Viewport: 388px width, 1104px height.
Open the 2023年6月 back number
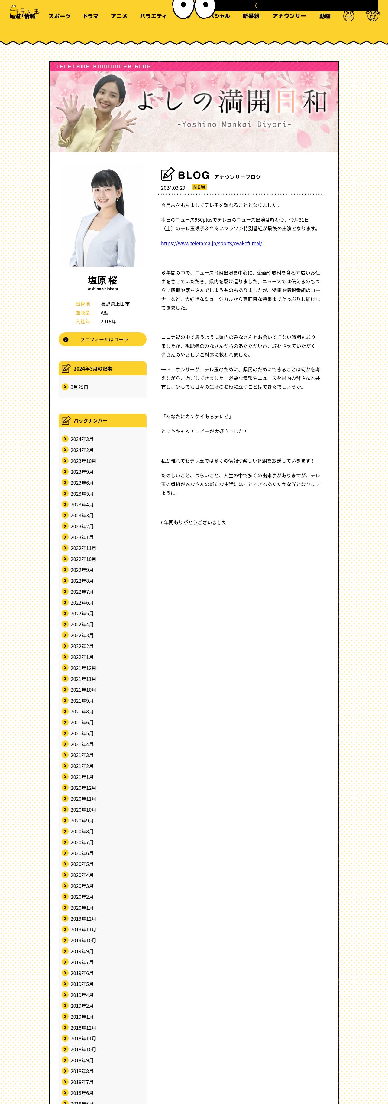(82, 483)
